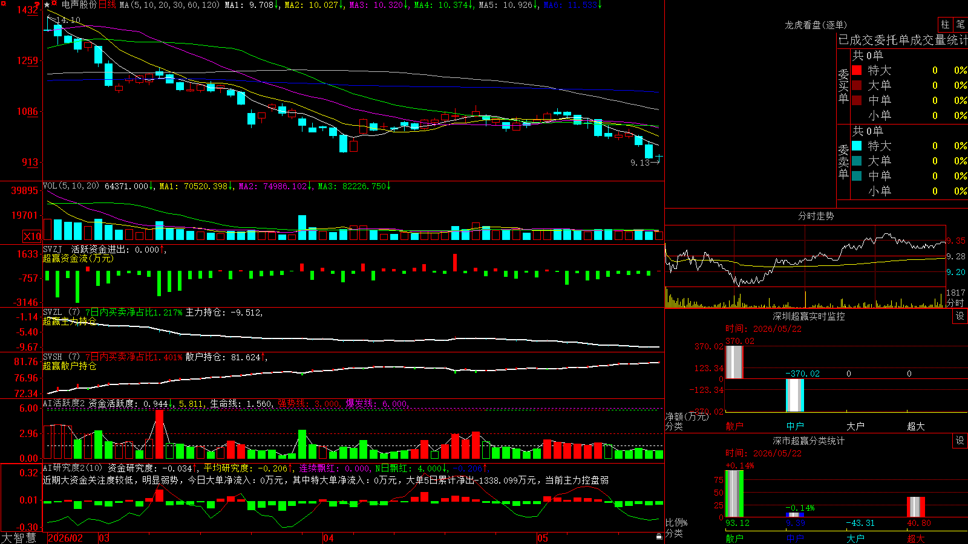This screenshot has width=968, height=544.
Task: Click the red question mark help icon
Action: [x=37, y=5]
